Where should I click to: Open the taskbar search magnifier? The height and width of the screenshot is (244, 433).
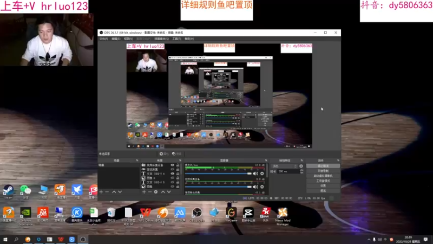pos(16,240)
